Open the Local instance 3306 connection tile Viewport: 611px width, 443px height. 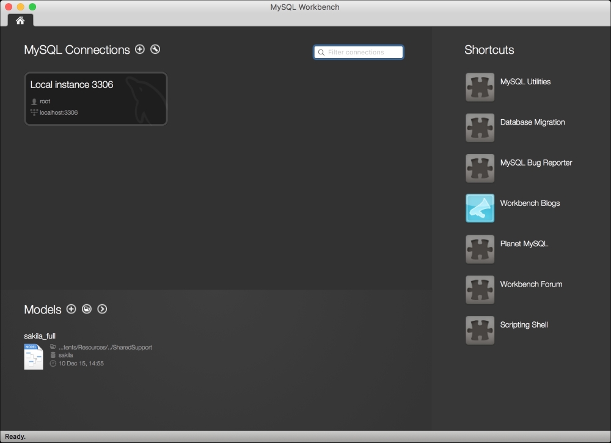pos(96,98)
